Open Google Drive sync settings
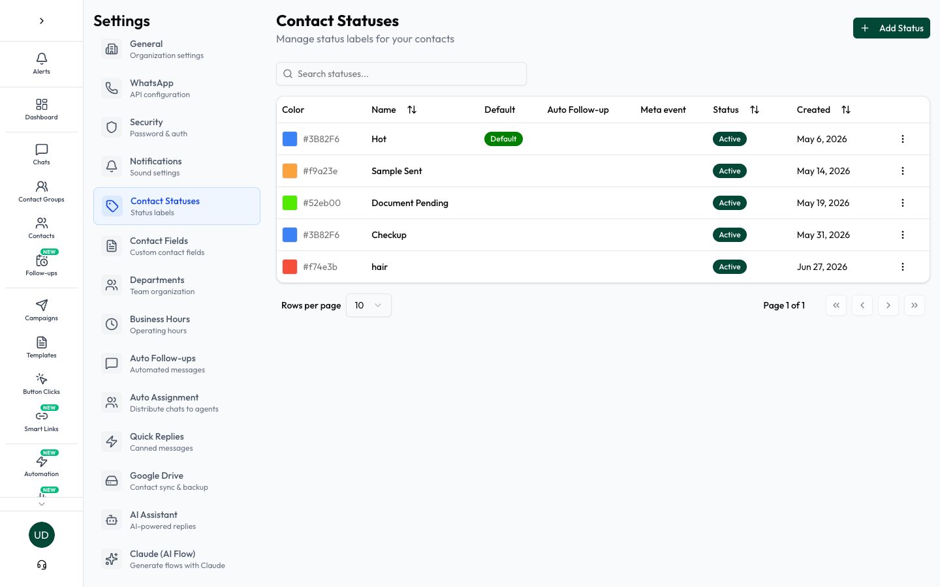The height and width of the screenshot is (587, 940). pyautogui.click(x=177, y=481)
